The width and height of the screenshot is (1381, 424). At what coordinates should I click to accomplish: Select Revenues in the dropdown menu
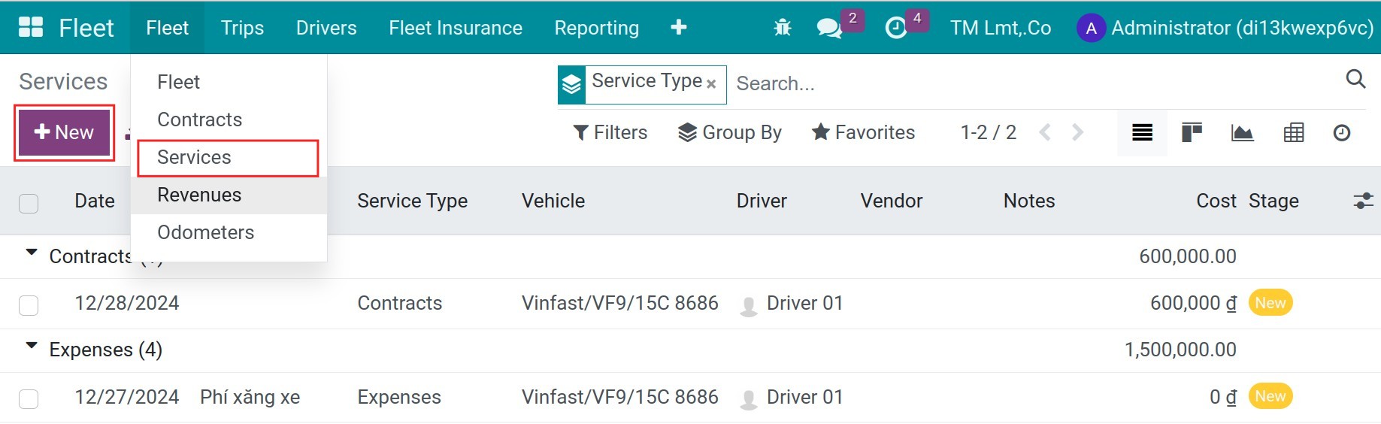(229, 195)
